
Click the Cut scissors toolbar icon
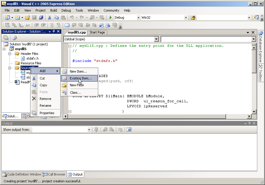[49, 17]
